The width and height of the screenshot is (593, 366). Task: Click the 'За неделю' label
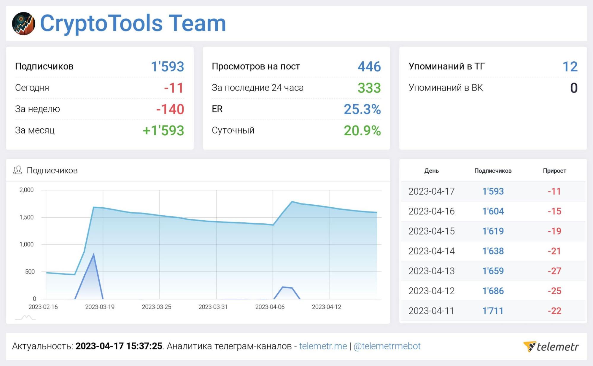click(x=37, y=109)
